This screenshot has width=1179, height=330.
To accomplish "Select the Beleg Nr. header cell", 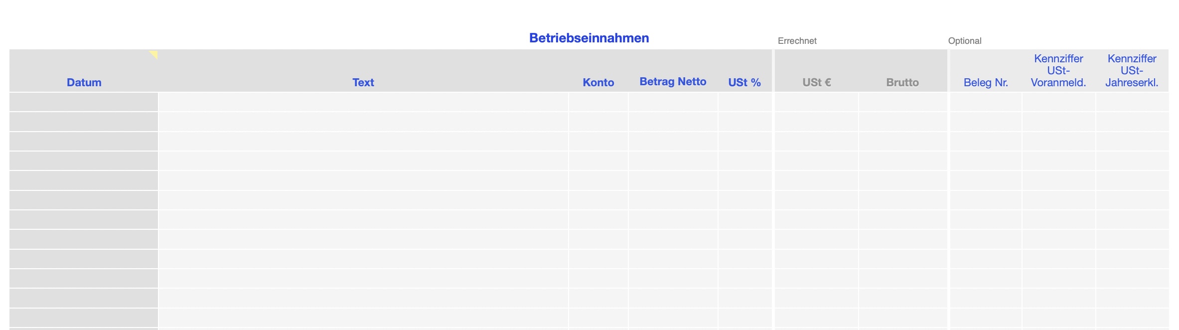I will (985, 82).
